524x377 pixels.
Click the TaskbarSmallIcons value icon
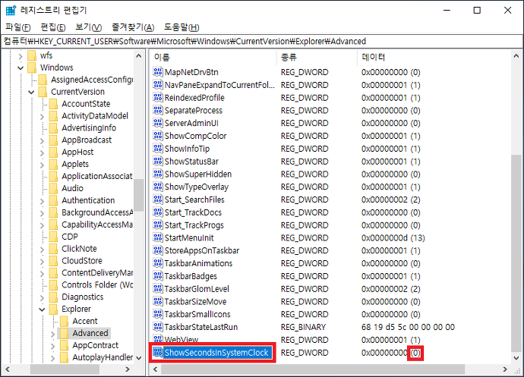158,314
